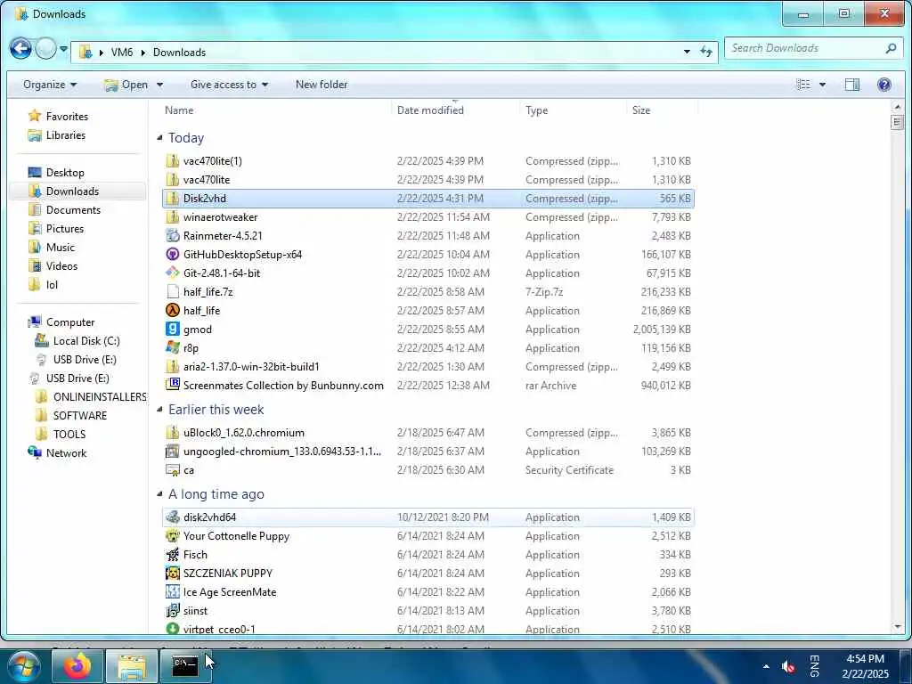Screen dimensions: 912x684
Task: Click the Open toolbar button
Action: point(126,85)
